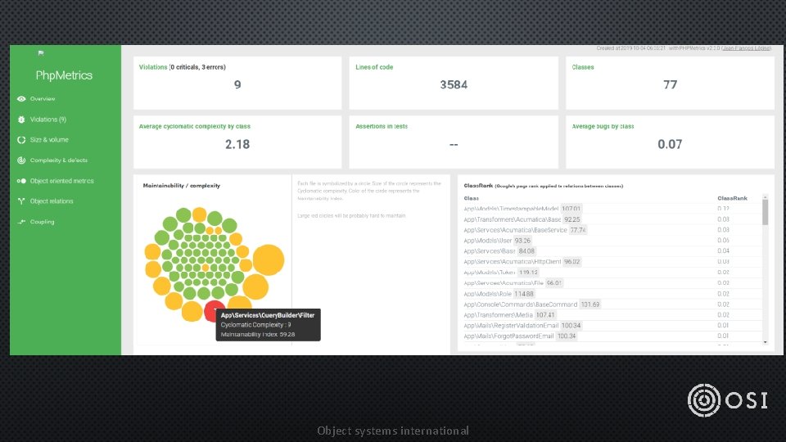Viewport: 786px width, 442px height.
Task: Click the ClassRank column header
Action: coord(732,198)
